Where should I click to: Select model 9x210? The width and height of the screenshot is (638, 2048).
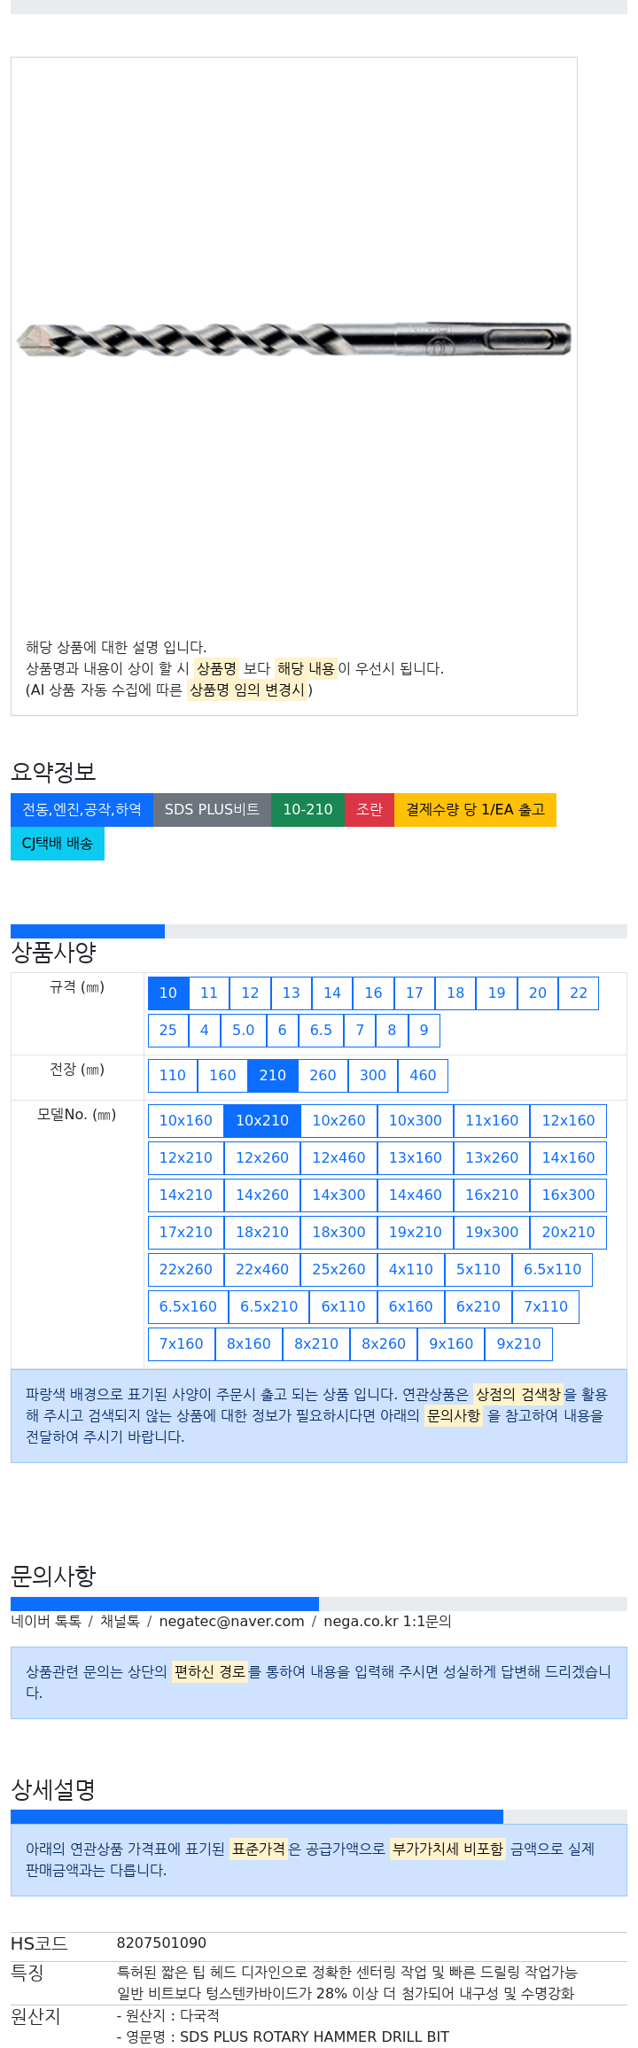518,1344
